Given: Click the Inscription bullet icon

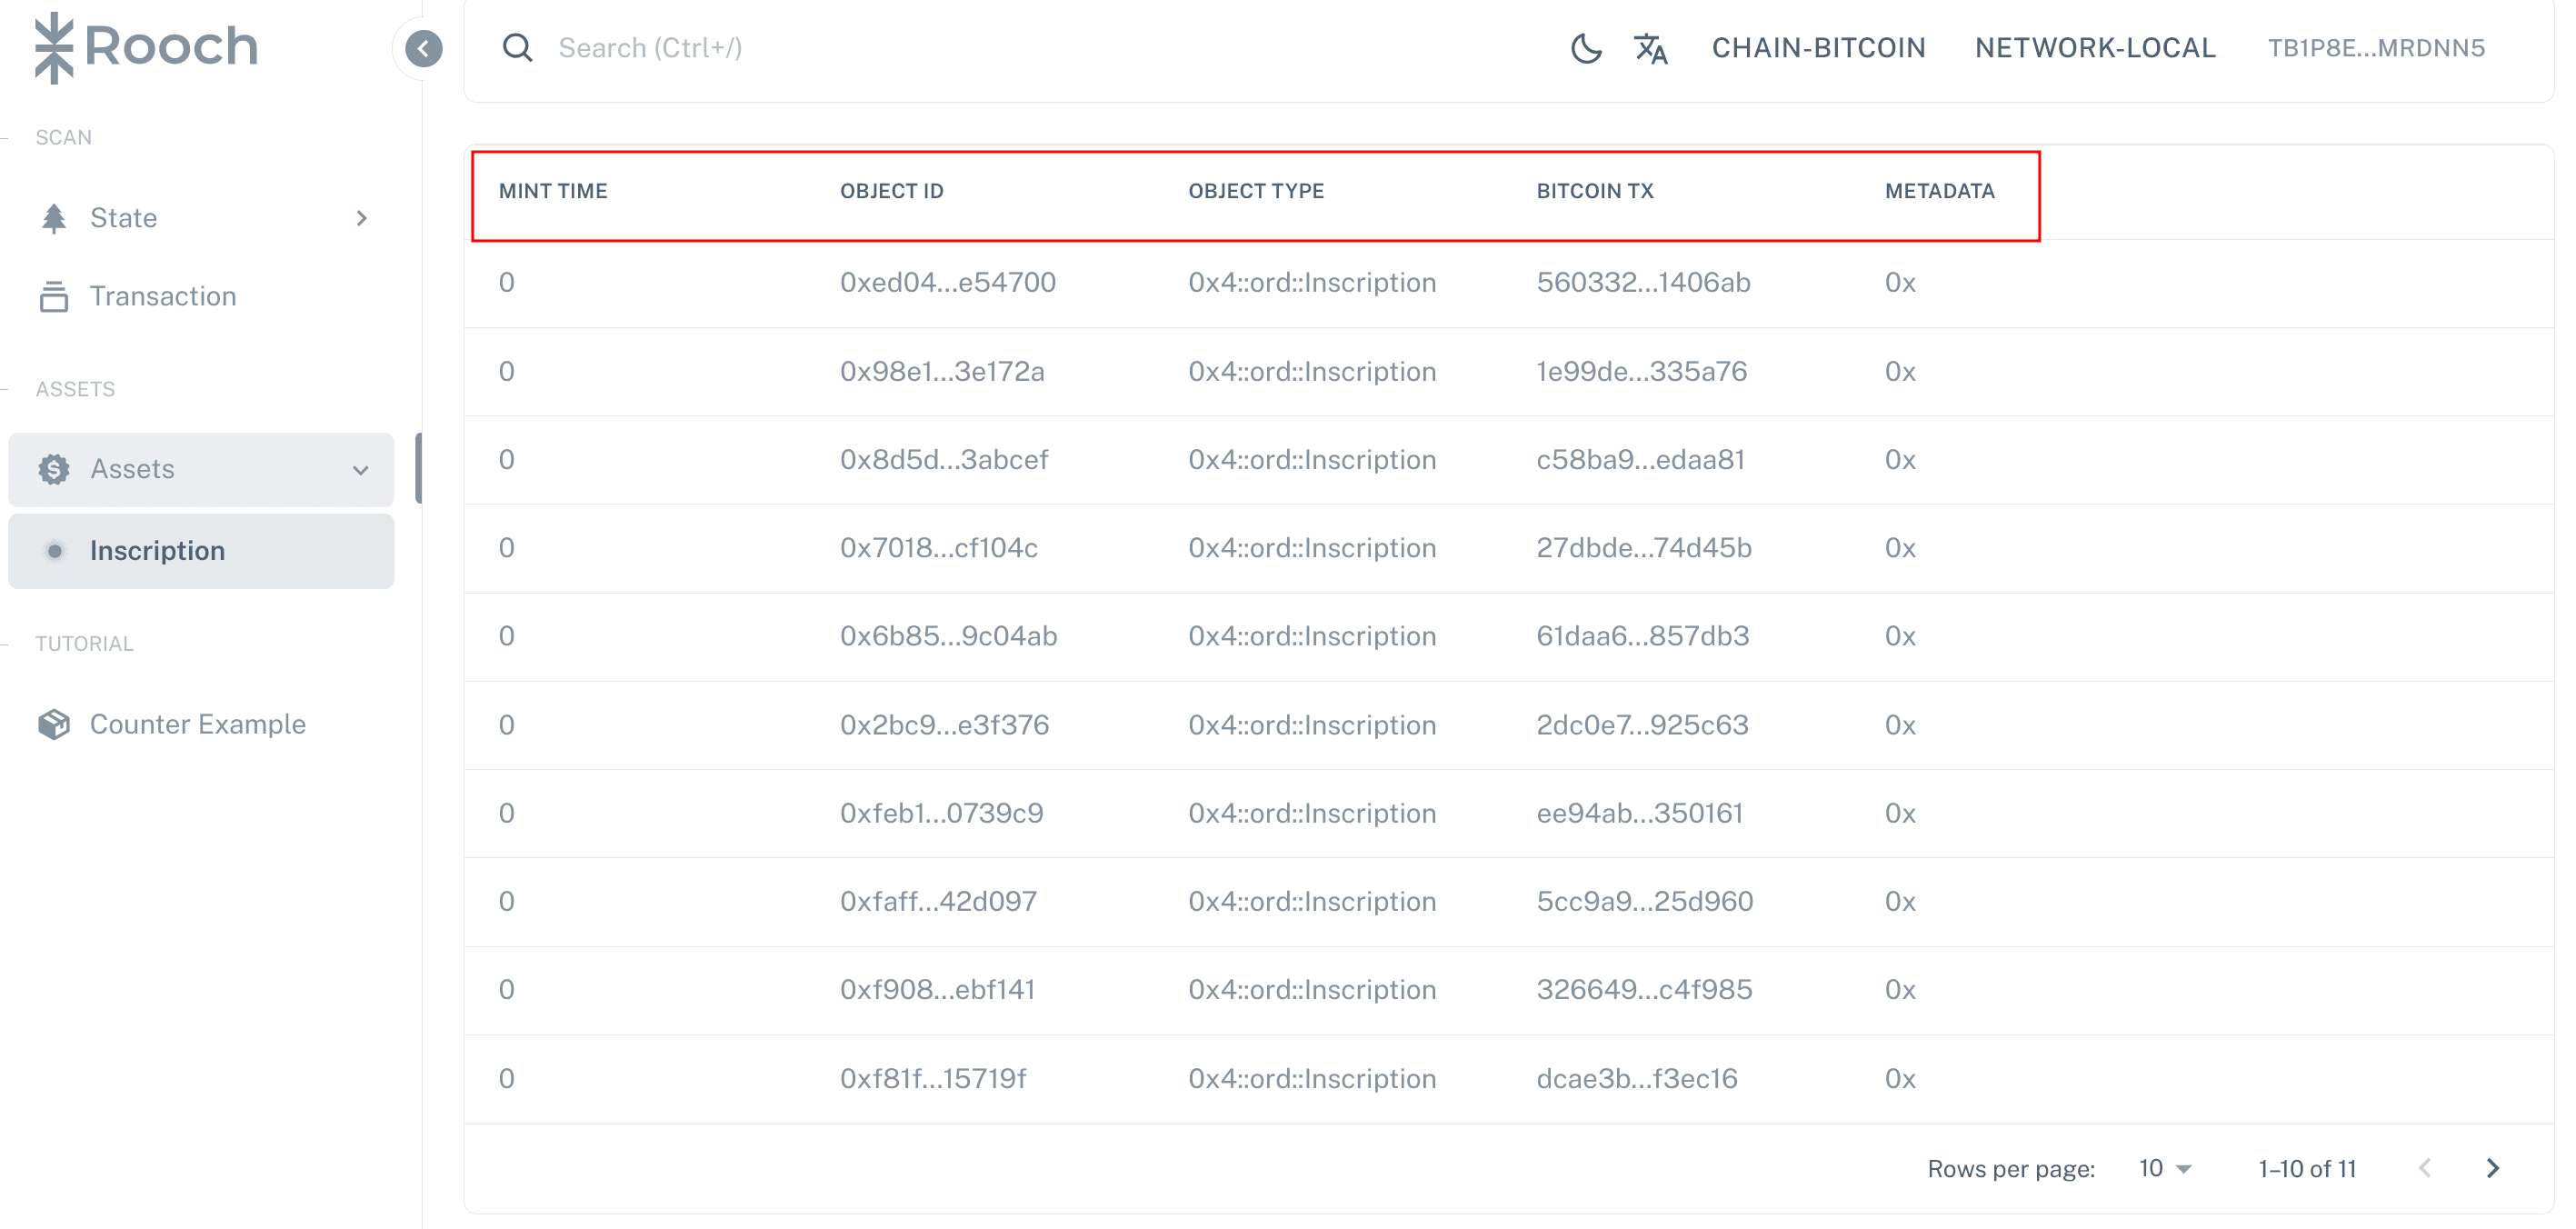Looking at the screenshot, I should coord(55,551).
